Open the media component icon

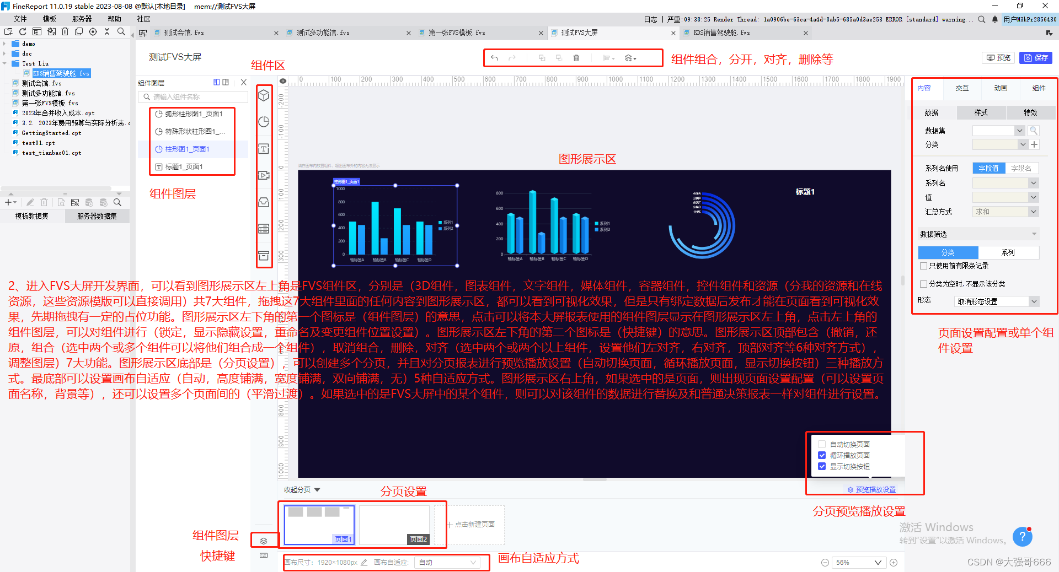(264, 175)
